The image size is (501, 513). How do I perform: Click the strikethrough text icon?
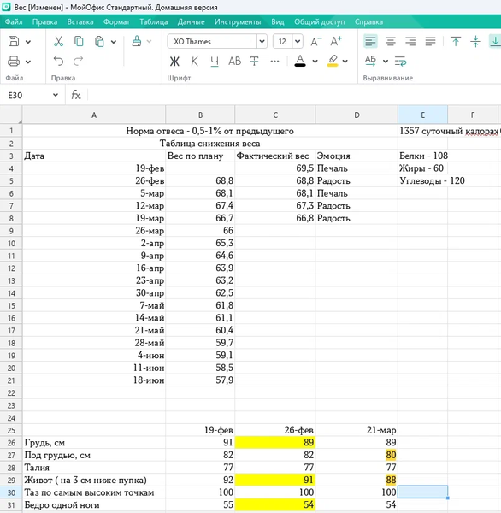pos(254,62)
